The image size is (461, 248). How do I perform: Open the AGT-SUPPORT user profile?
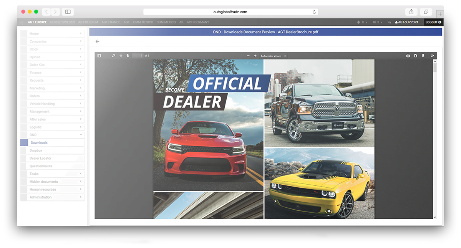coord(407,22)
